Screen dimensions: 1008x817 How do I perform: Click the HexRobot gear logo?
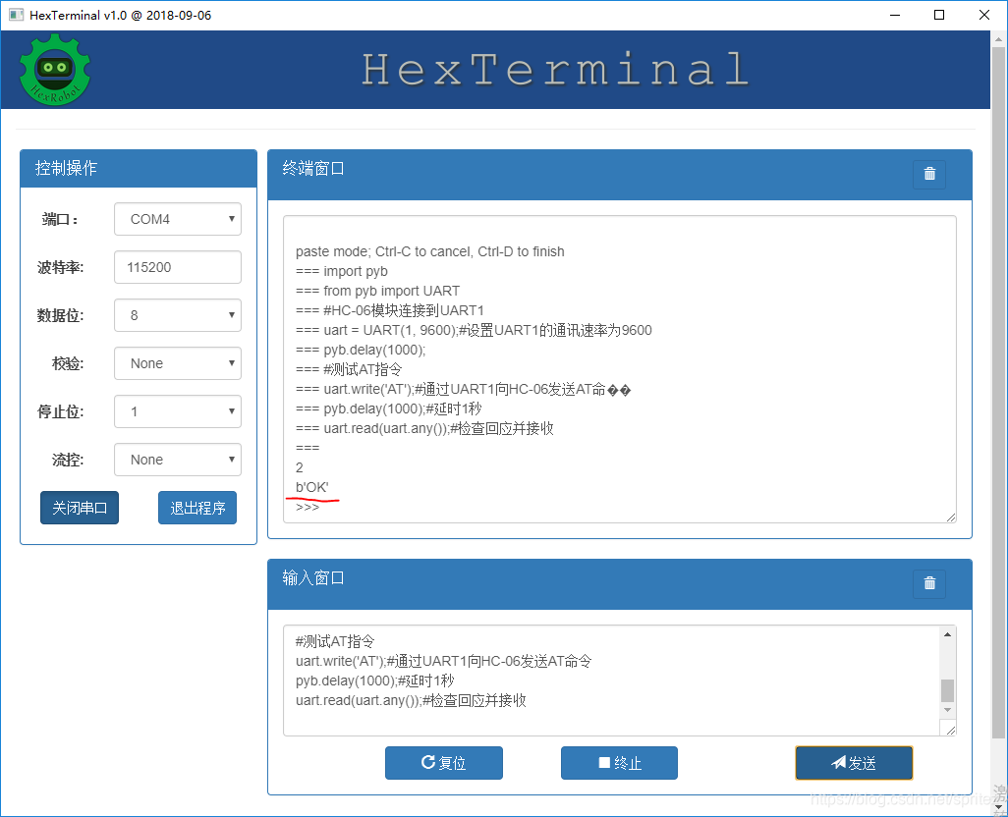pos(55,70)
